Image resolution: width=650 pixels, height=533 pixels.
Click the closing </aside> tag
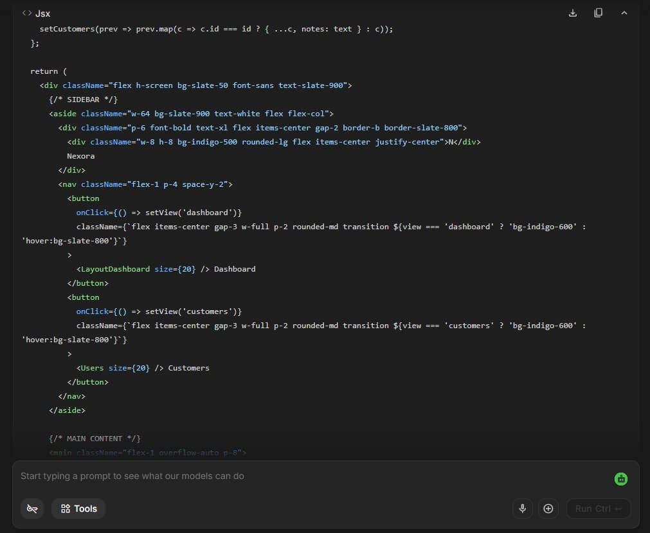(67, 410)
